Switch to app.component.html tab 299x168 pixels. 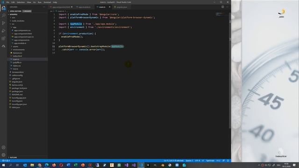pyautogui.click(x=61, y=7)
